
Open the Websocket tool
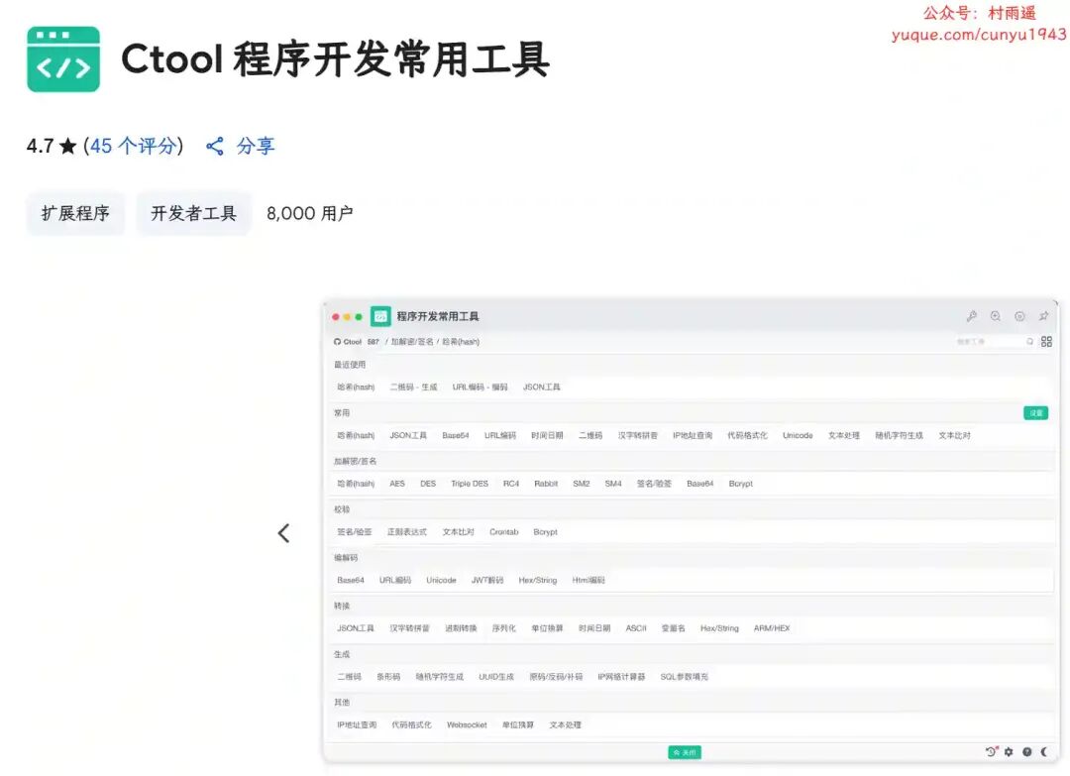click(x=467, y=725)
